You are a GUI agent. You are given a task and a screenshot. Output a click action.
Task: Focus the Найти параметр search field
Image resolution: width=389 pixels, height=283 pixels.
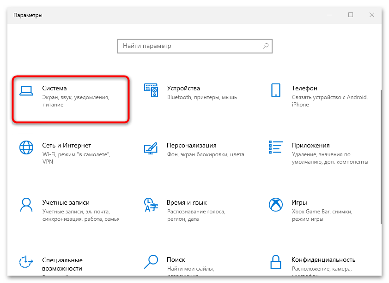coord(189,46)
